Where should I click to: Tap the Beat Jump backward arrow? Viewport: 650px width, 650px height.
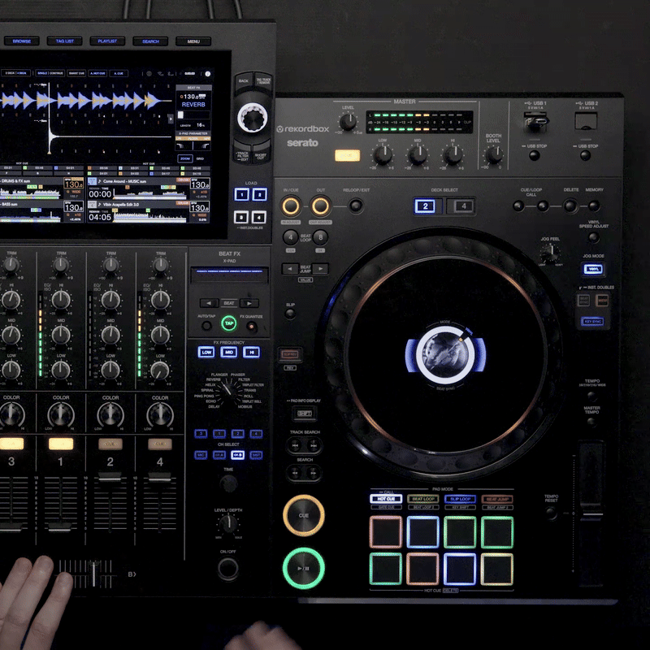point(291,269)
